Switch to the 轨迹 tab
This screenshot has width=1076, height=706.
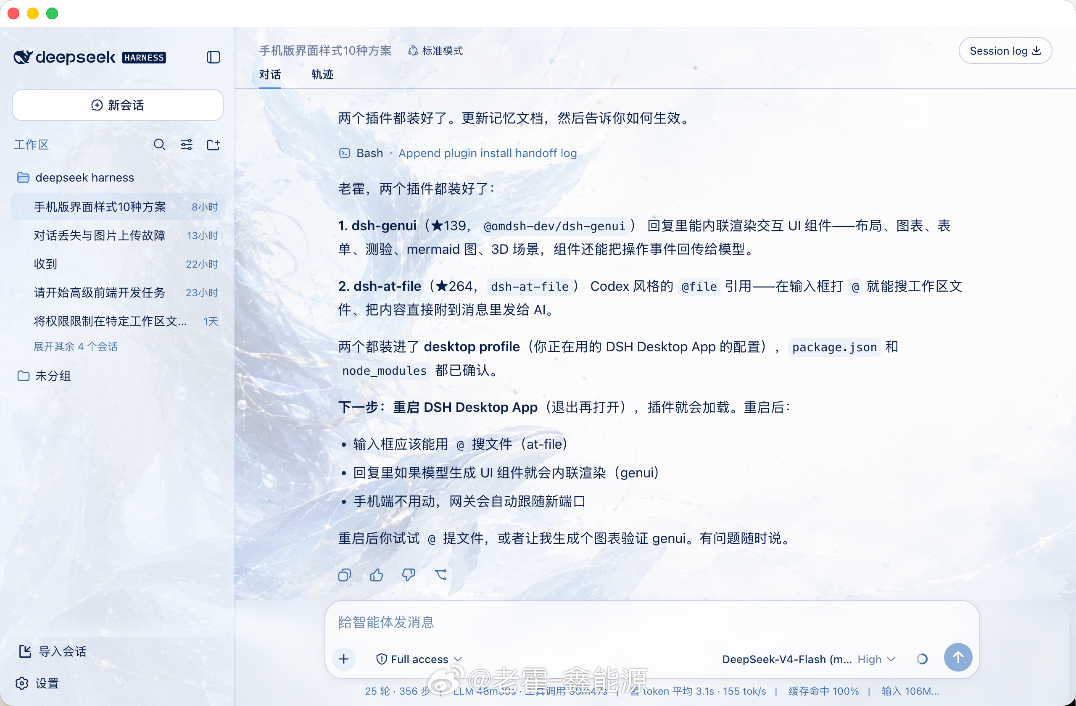click(x=322, y=74)
